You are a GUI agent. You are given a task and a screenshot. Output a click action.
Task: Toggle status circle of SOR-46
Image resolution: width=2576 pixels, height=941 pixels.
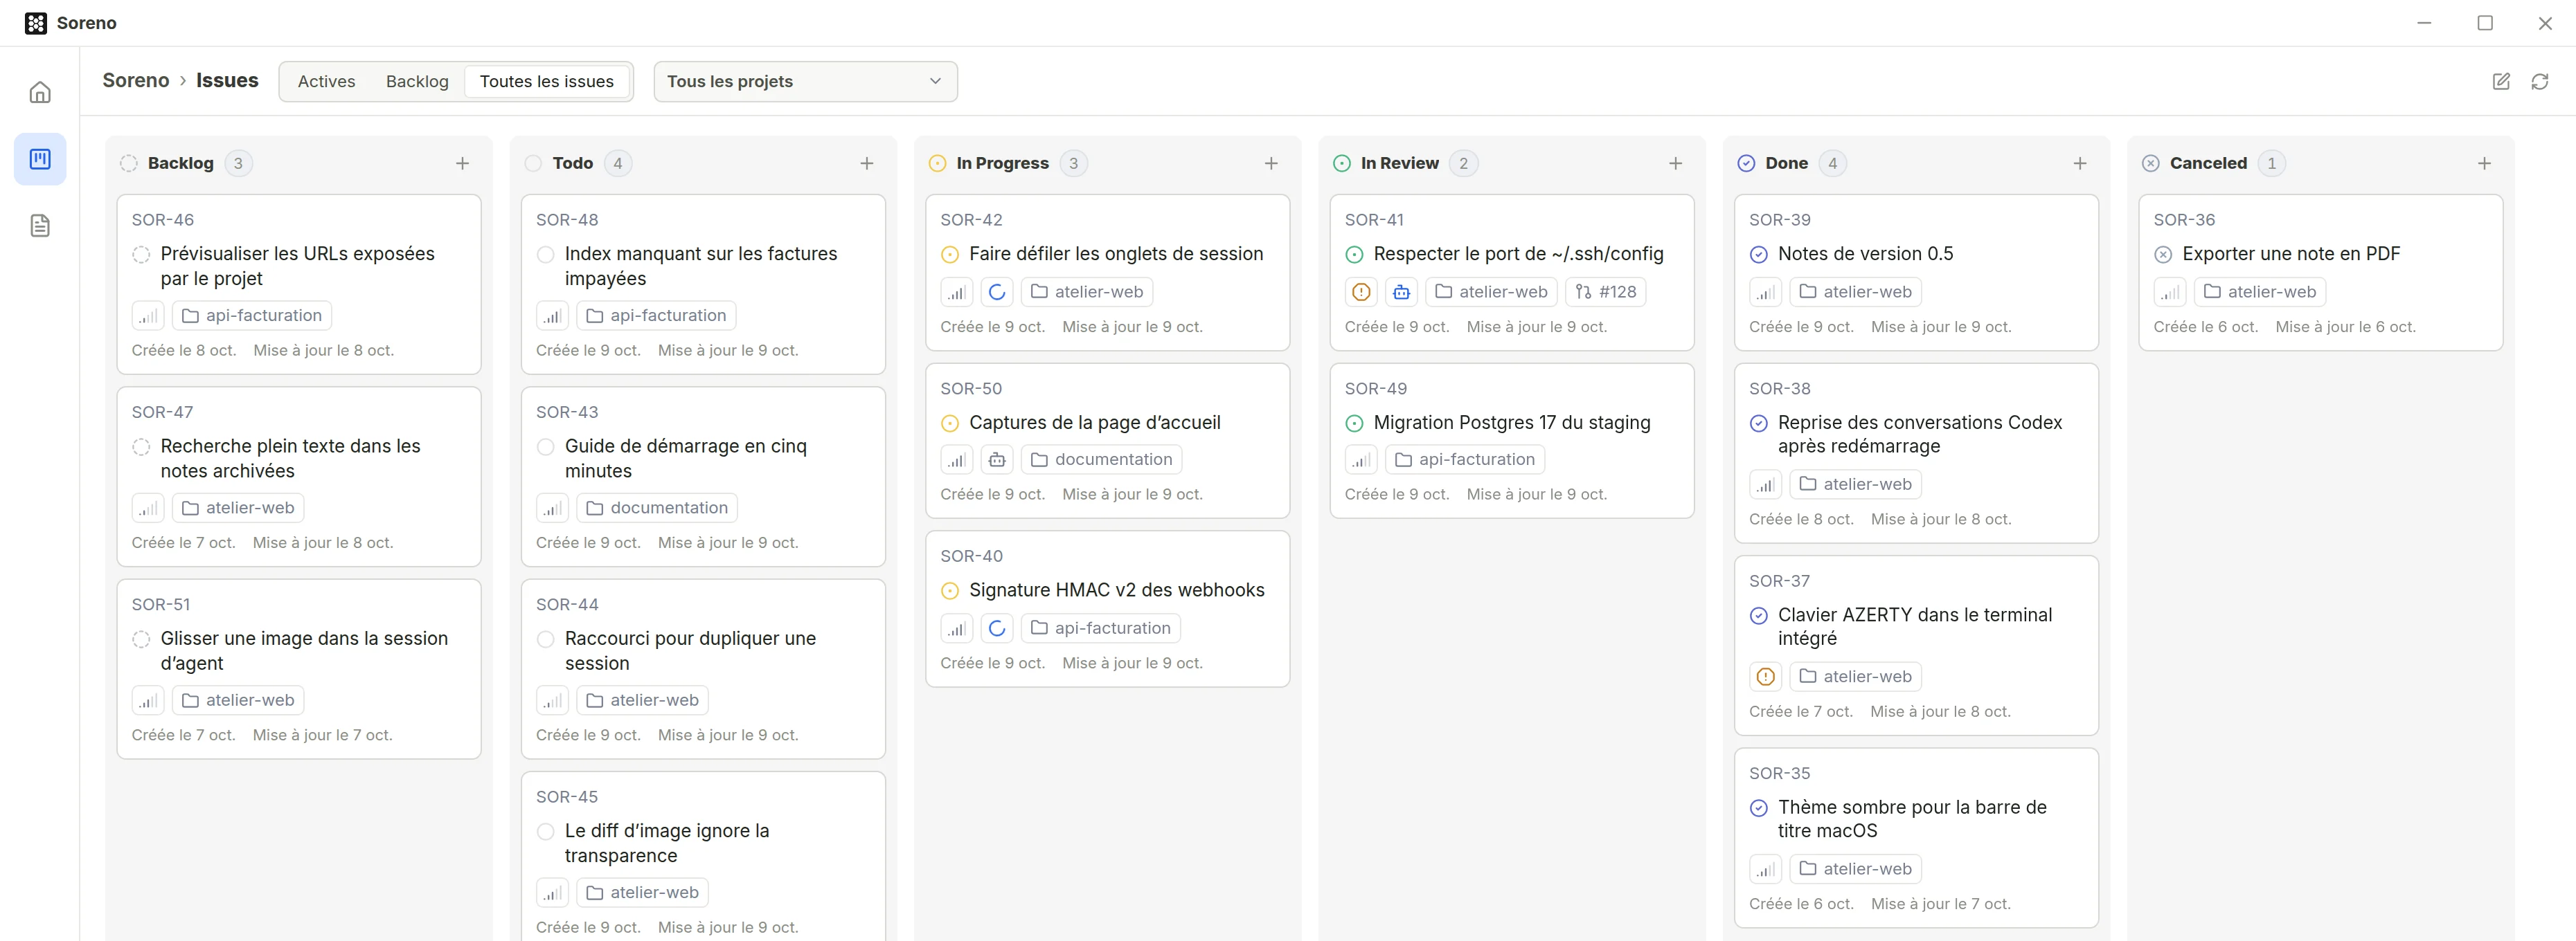pyautogui.click(x=141, y=255)
